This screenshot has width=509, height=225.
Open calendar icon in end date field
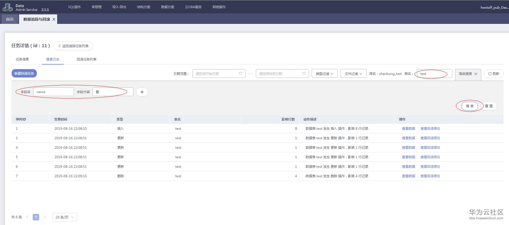(x=304, y=74)
